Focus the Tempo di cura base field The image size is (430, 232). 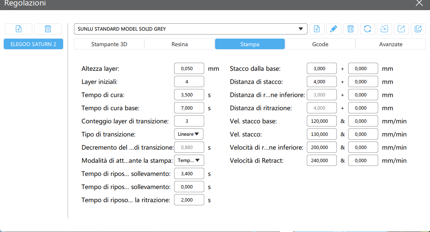click(189, 108)
